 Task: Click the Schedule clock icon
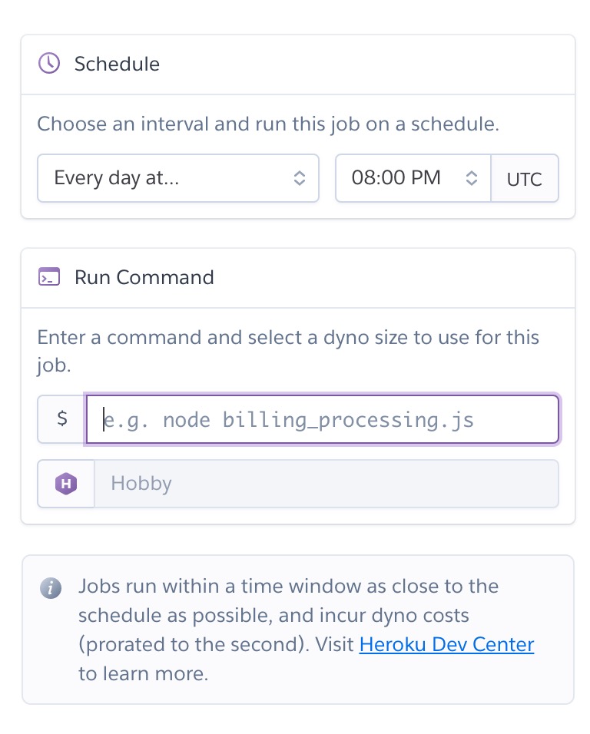[x=49, y=64]
